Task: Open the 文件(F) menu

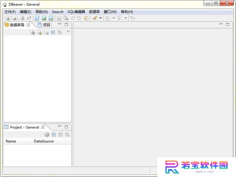Action: tap(10, 12)
